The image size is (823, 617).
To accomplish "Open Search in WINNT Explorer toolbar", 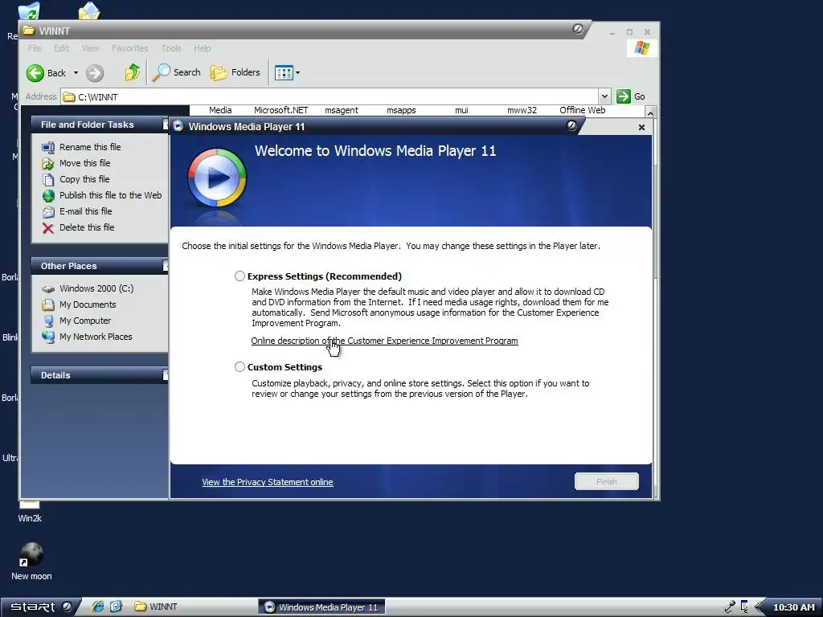I will [x=176, y=72].
